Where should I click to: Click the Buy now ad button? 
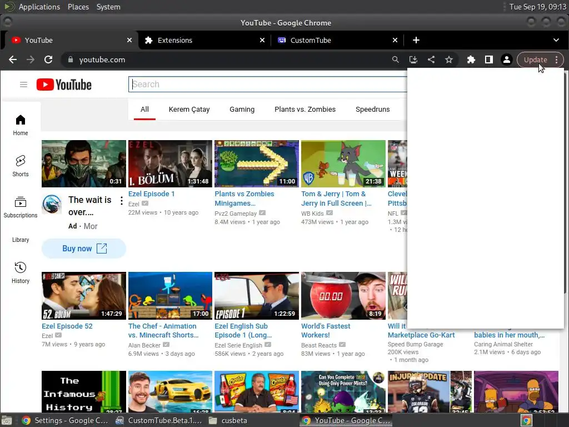point(84,249)
